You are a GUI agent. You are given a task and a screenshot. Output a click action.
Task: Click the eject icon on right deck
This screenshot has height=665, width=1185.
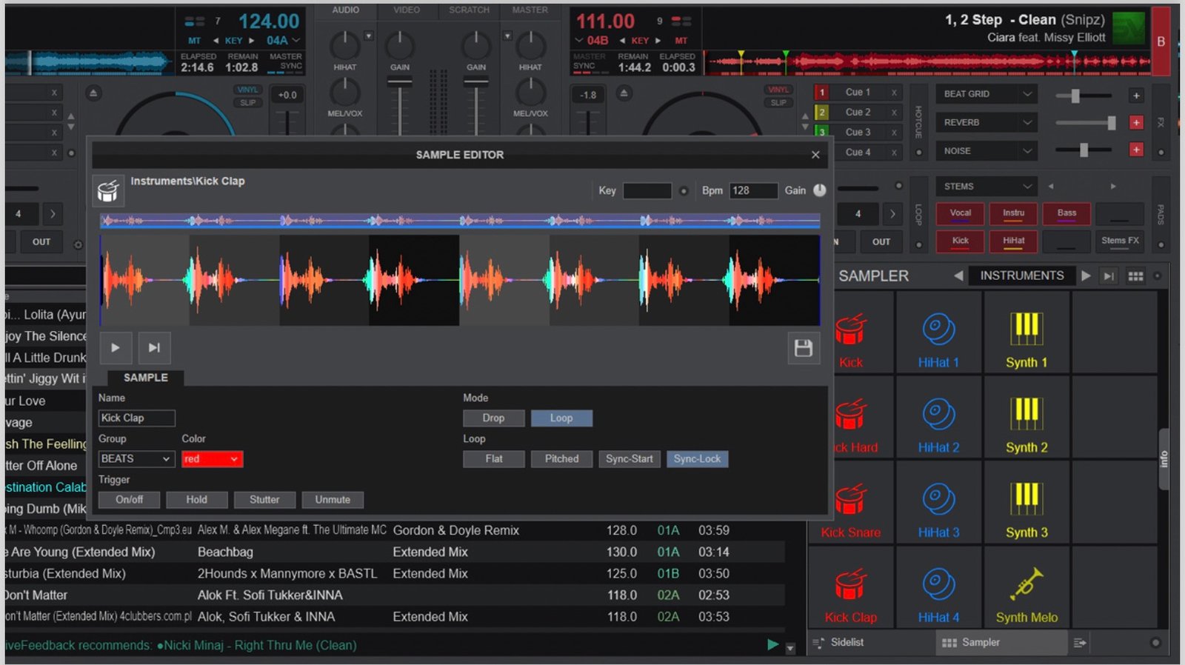coord(624,93)
